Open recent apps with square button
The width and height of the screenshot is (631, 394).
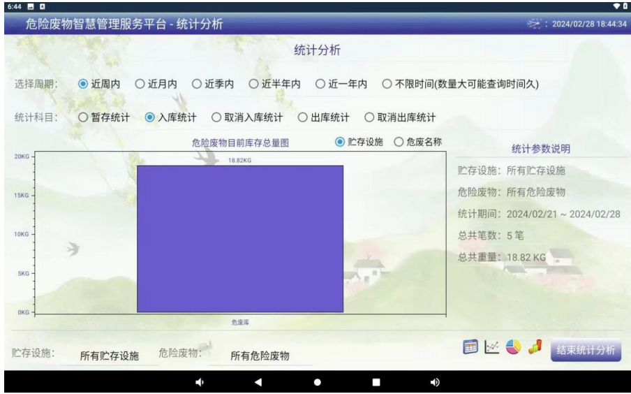tap(376, 382)
